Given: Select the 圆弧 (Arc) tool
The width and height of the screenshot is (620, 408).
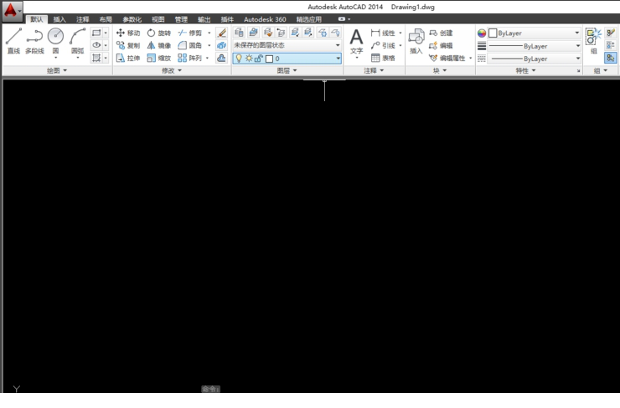Looking at the screenshot, I should [77, 41].
